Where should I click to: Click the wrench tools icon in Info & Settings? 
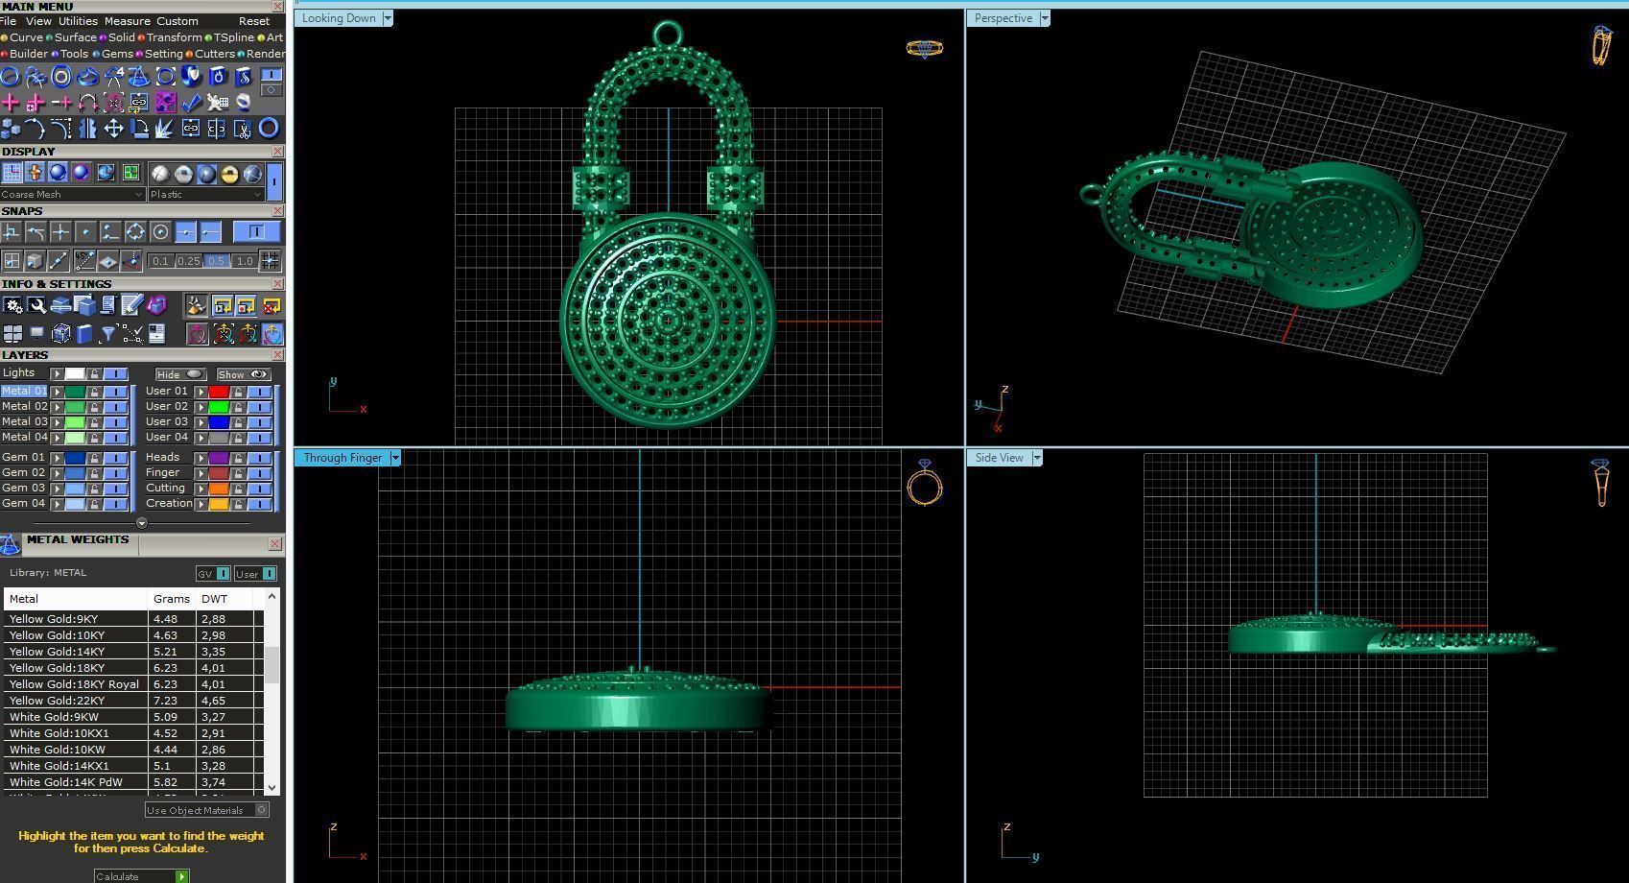click(x=36, y=305)
